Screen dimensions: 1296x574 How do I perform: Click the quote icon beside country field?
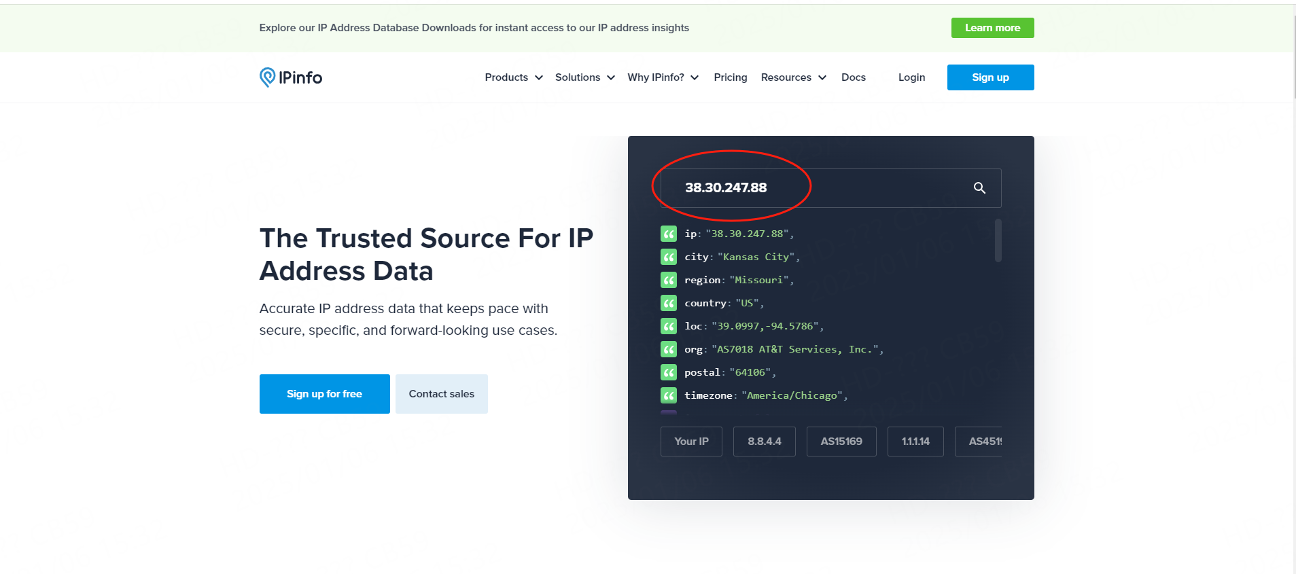click(x=669, y=304)
